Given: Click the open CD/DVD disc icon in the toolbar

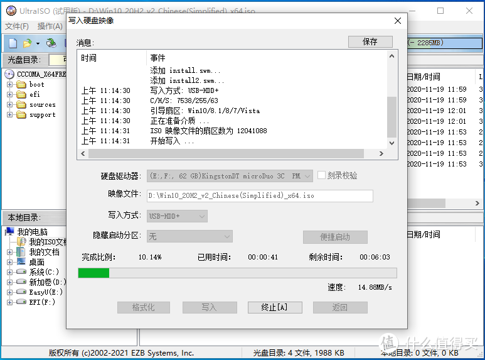Looking at the screenshot, I should coord(51,43).
